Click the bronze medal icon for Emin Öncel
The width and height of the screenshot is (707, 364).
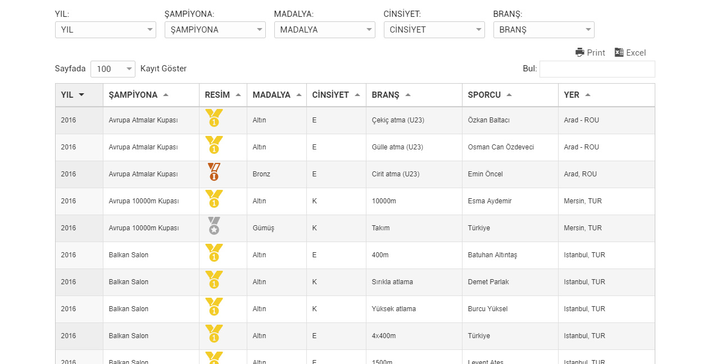tap(214, 172)
